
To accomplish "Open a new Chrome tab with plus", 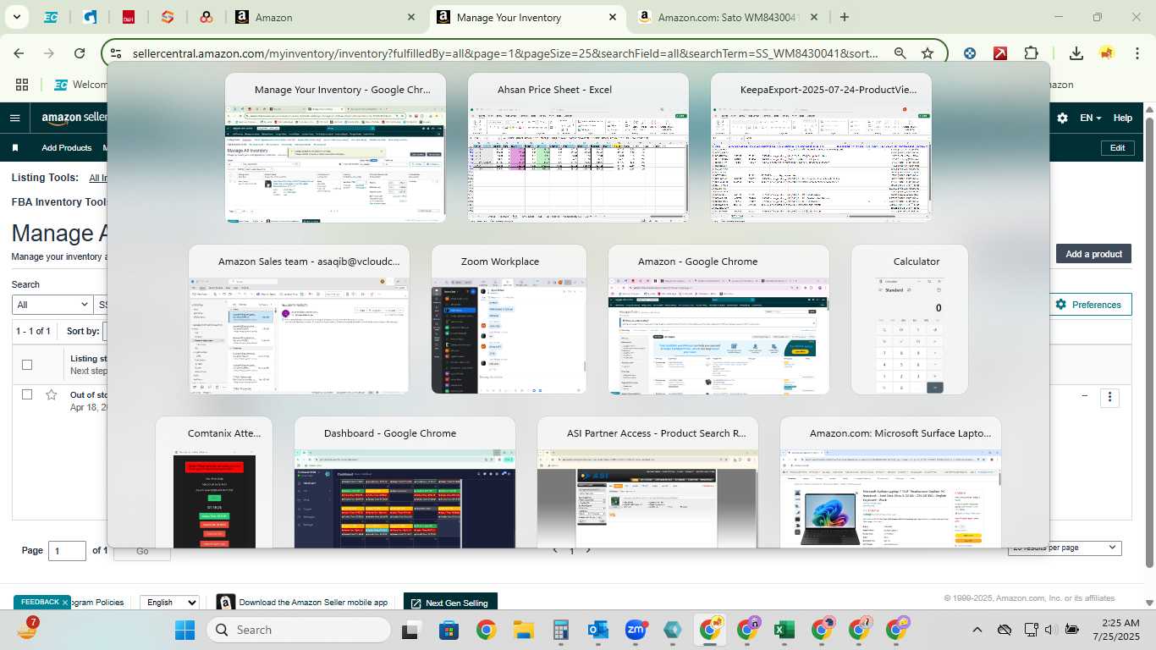I will click(x=844, y=17).
